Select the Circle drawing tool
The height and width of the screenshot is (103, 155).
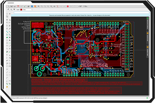click(x=7, y=75)
